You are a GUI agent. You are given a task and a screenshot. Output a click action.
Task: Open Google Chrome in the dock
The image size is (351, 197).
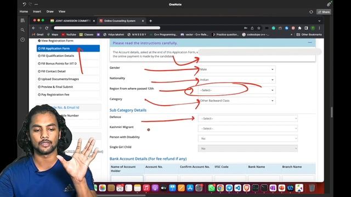(220, 188)
